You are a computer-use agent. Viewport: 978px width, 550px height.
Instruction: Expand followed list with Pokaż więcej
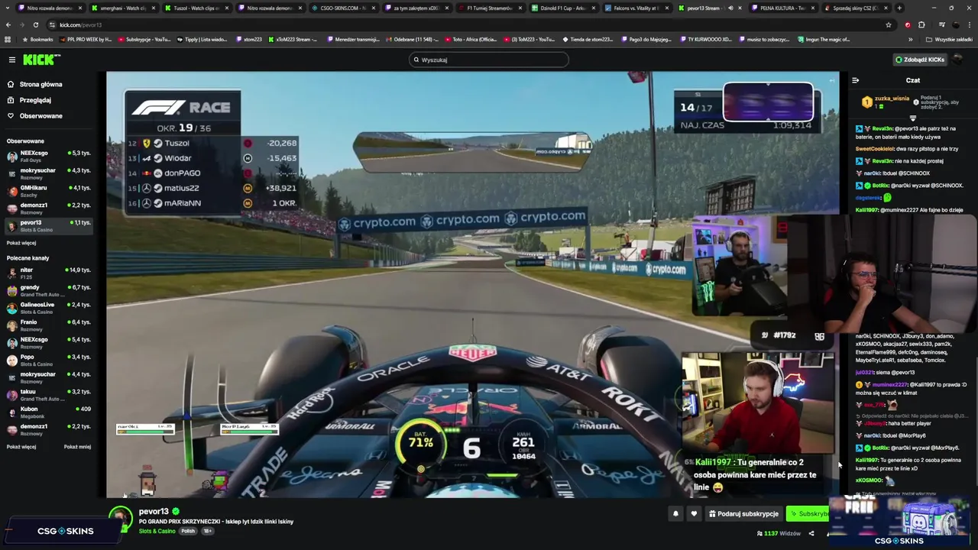21,243
